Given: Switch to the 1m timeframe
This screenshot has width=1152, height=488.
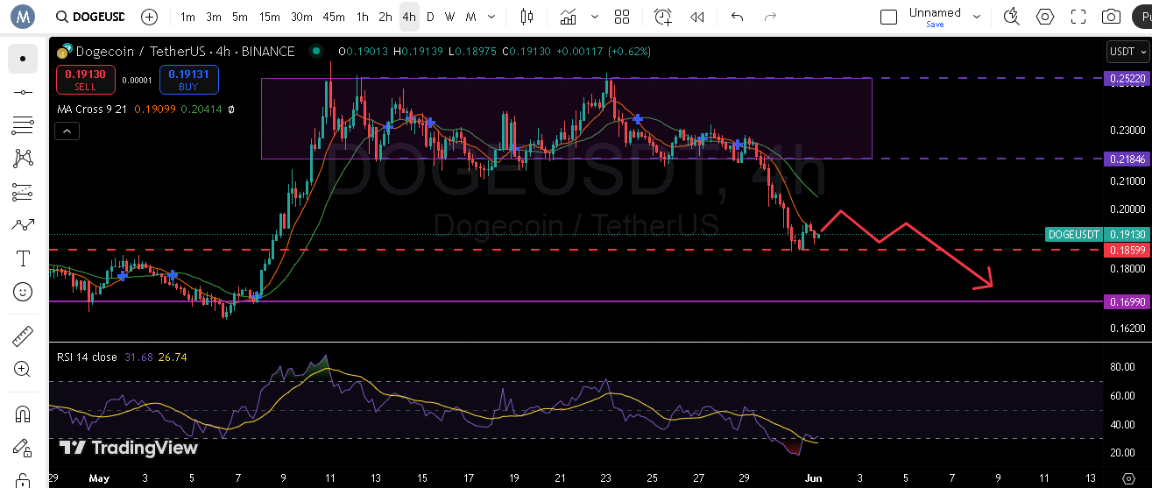Looking at the screenshot, I should tap(187, 17).
